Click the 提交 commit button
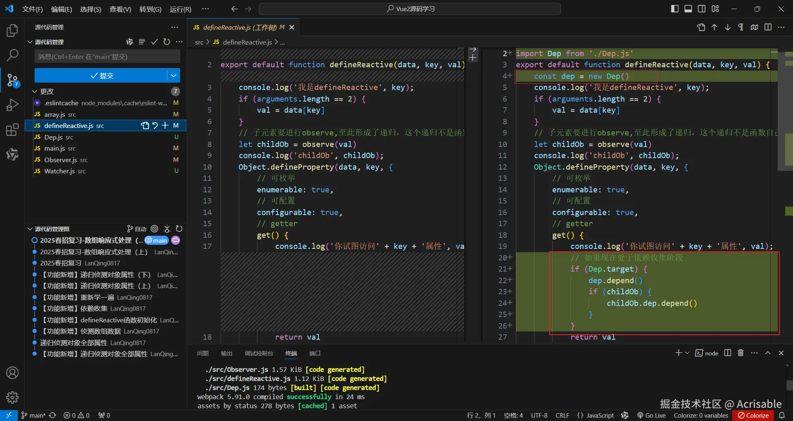The width and height of the screenshot is (793, 421). pos(101,76)
